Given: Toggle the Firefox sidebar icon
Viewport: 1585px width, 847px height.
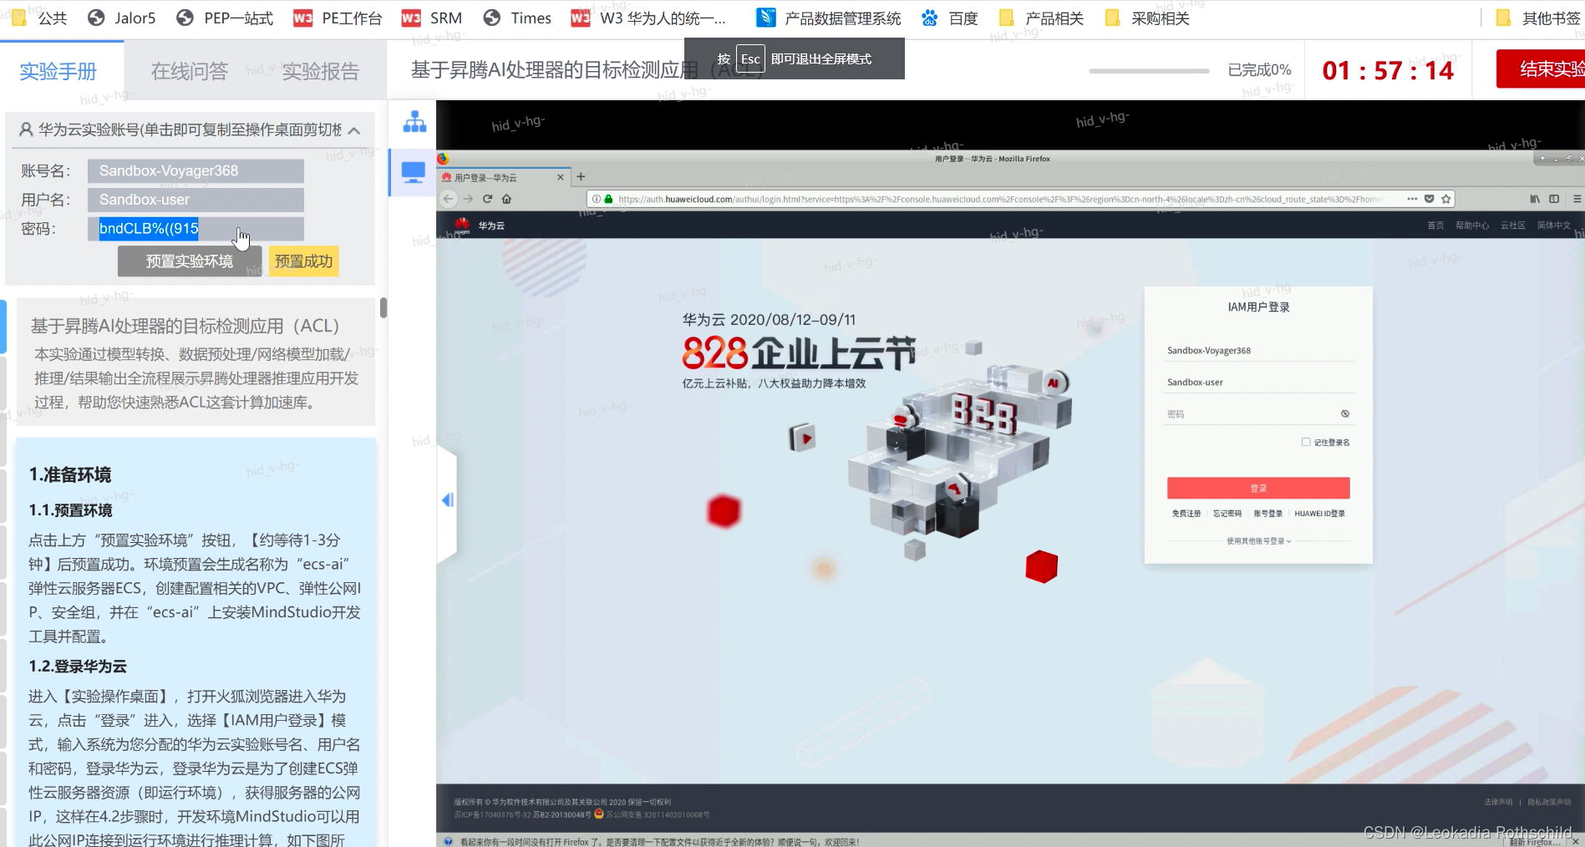Looking at the screenshot, I should [1554, 199].
